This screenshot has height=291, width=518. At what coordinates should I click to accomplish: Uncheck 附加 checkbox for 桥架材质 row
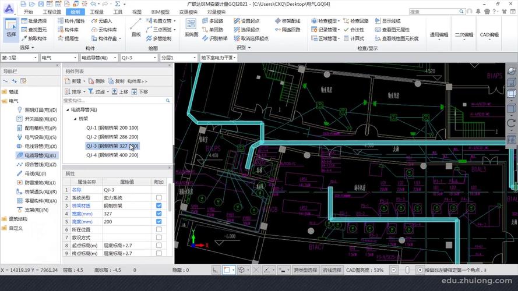[159, 205]
